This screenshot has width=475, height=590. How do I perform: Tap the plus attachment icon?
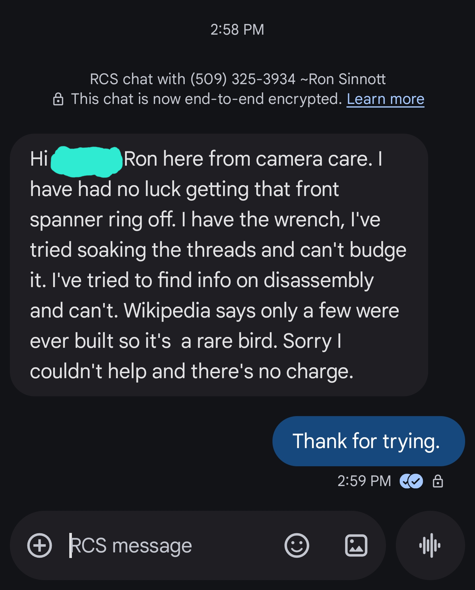(40, 545)
